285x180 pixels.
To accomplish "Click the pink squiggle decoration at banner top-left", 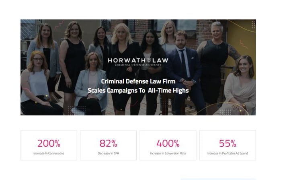I will [x=59, y=25].
